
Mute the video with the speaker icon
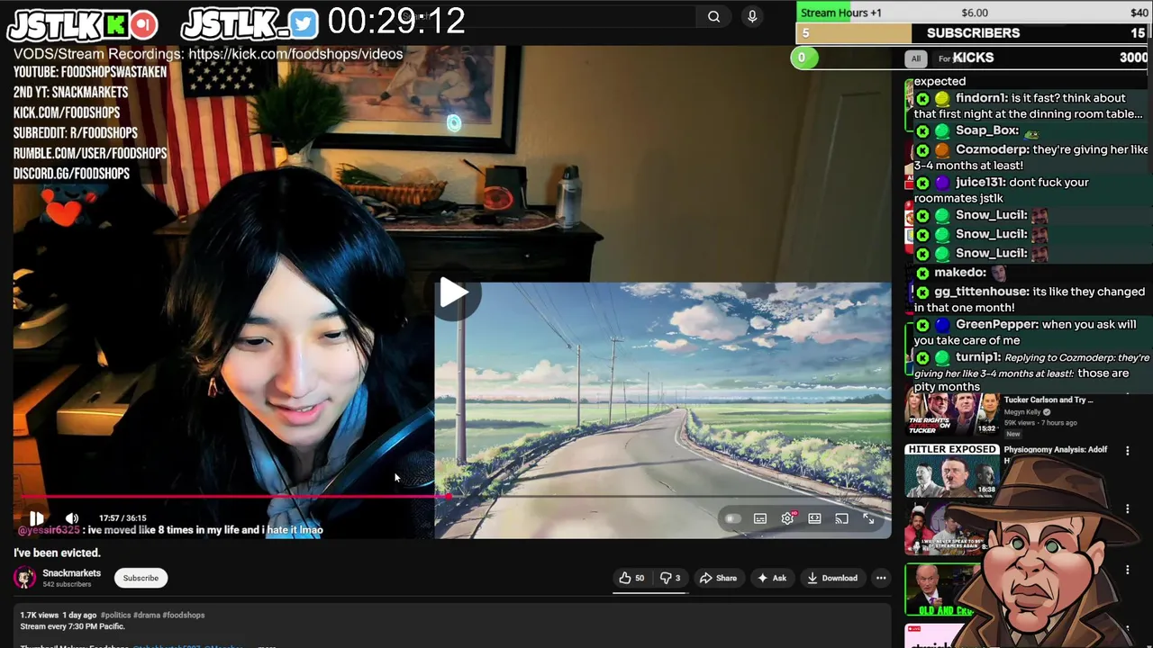pyautogui.click(x=72, y=518)
